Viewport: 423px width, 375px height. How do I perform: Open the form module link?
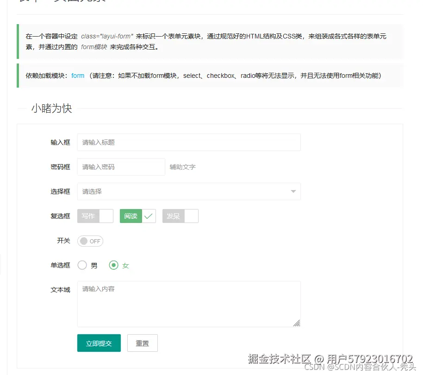[77, 75]
